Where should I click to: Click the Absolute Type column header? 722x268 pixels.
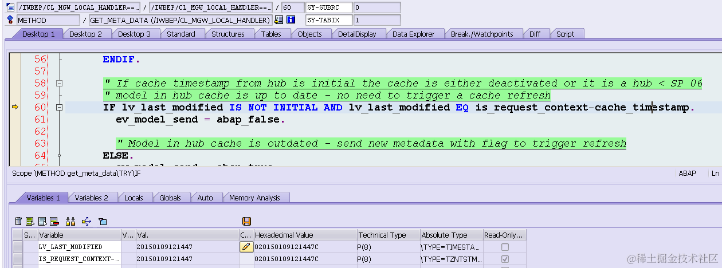coord(451,235)
